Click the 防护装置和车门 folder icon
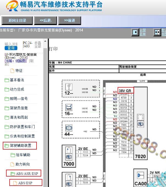 [7, 127]
